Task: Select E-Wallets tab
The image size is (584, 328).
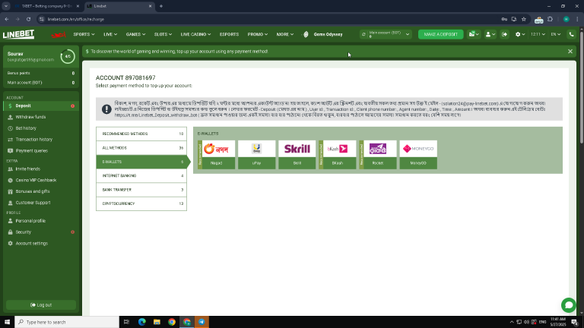Action: 141,162
